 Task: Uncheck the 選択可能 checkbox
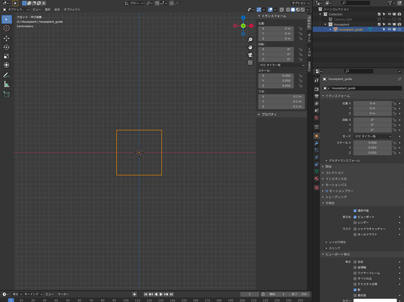click(x=355, y=211)
